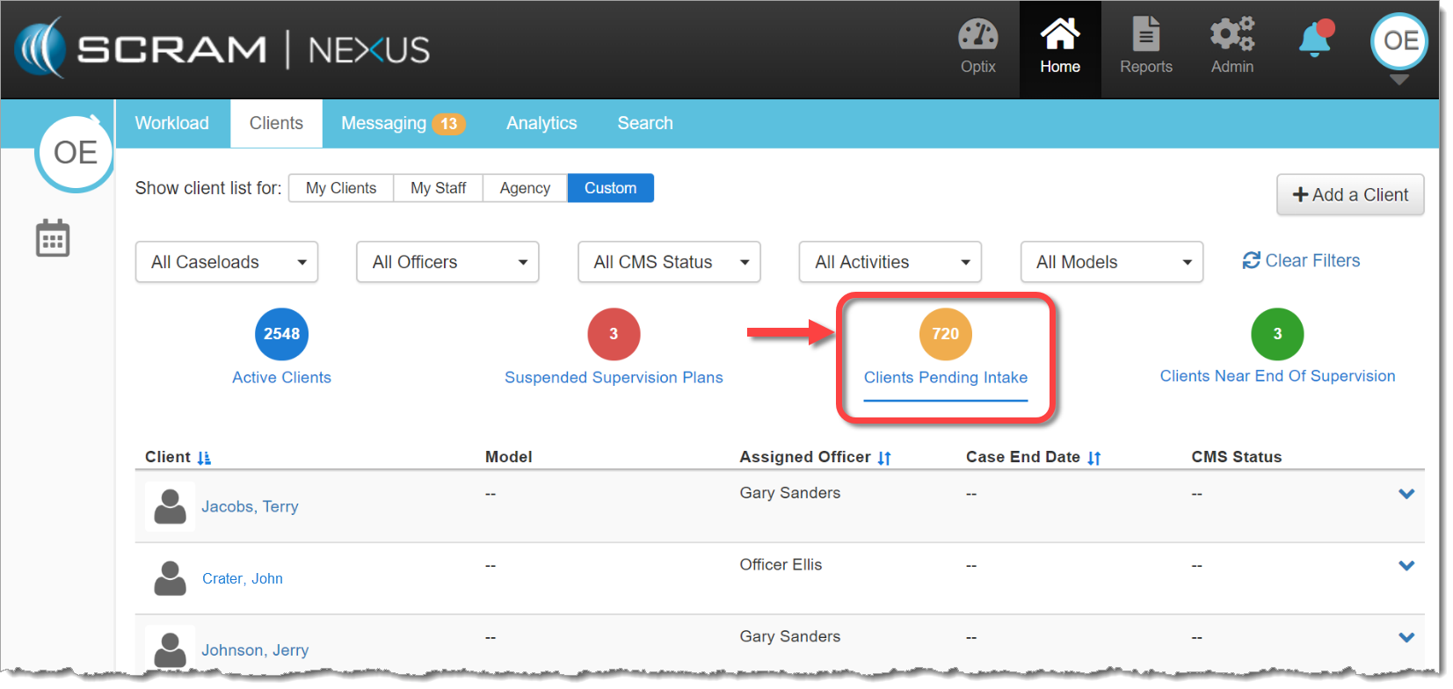Open the Admin gears icon
This screenshot has height=689, width=1453.
click(x=1231, y=36)
